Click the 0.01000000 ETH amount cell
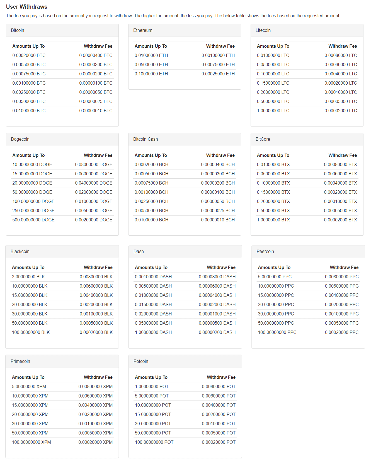This screenshot has height=464, width=371. [x=151, y=56]
